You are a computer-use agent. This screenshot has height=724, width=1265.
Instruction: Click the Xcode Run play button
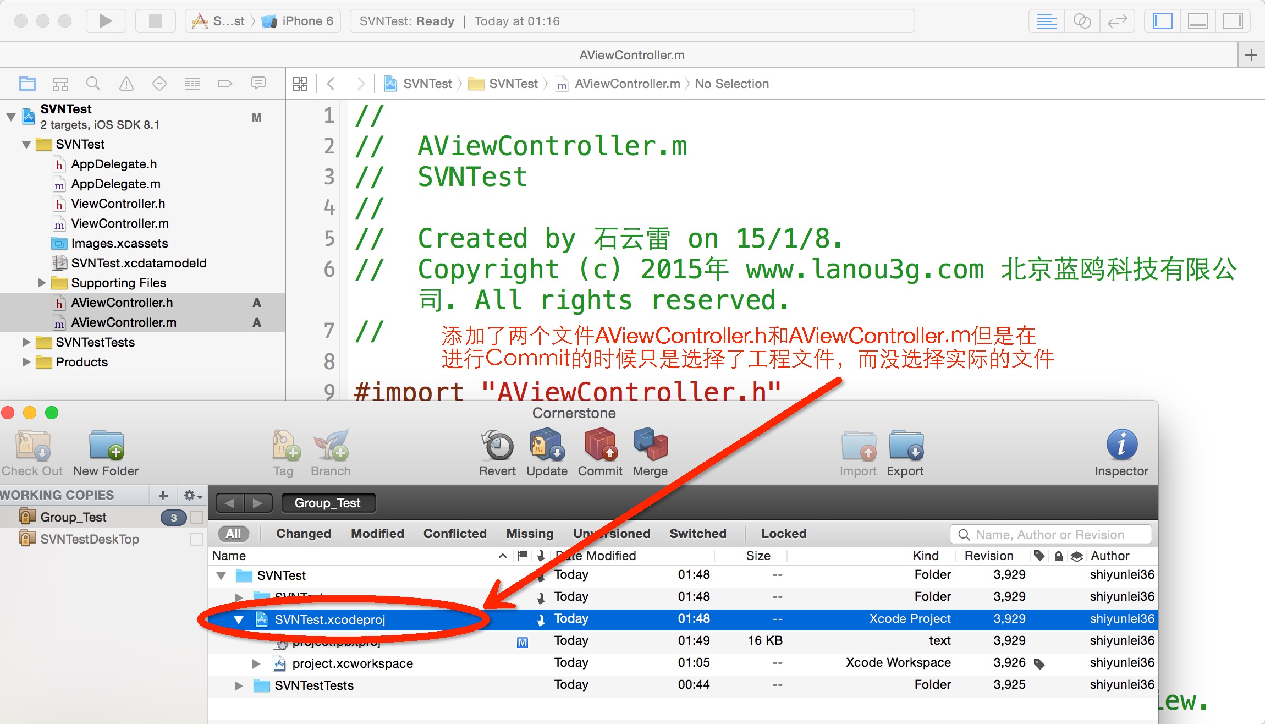pos(106,21)
